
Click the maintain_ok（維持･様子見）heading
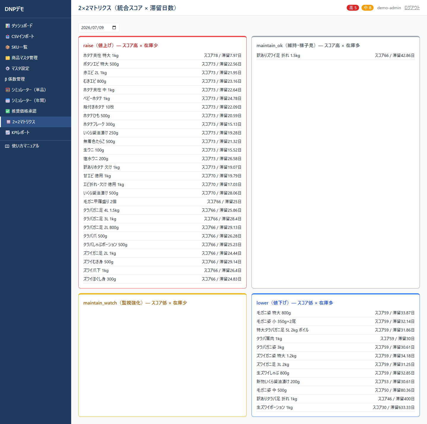[x=308, y=45]
